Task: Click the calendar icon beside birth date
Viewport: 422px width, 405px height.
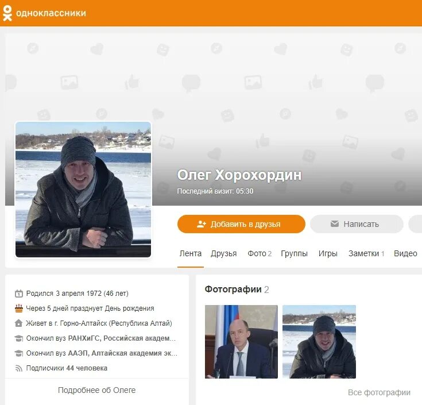Action: (19, 294)
